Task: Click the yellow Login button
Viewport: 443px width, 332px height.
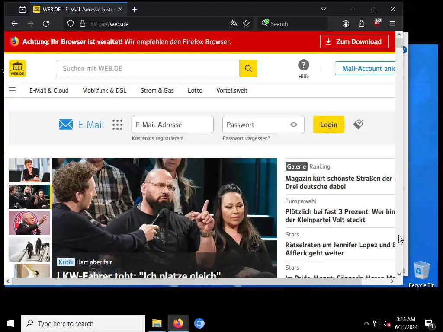Action: (329, 124)
